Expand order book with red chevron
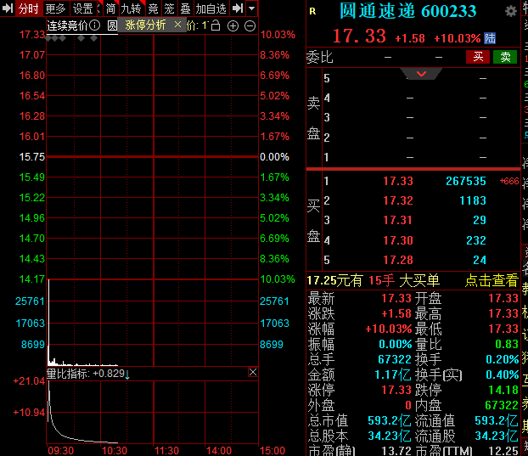 click(x=421, y=74)
